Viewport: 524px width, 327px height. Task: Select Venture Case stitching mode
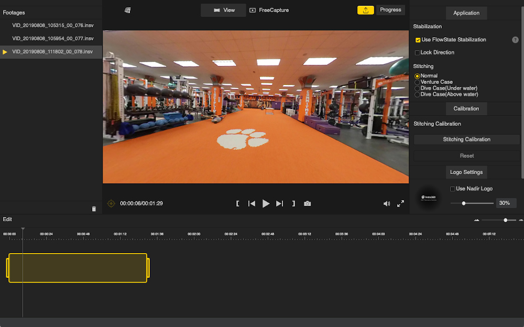tap(417, 82)
